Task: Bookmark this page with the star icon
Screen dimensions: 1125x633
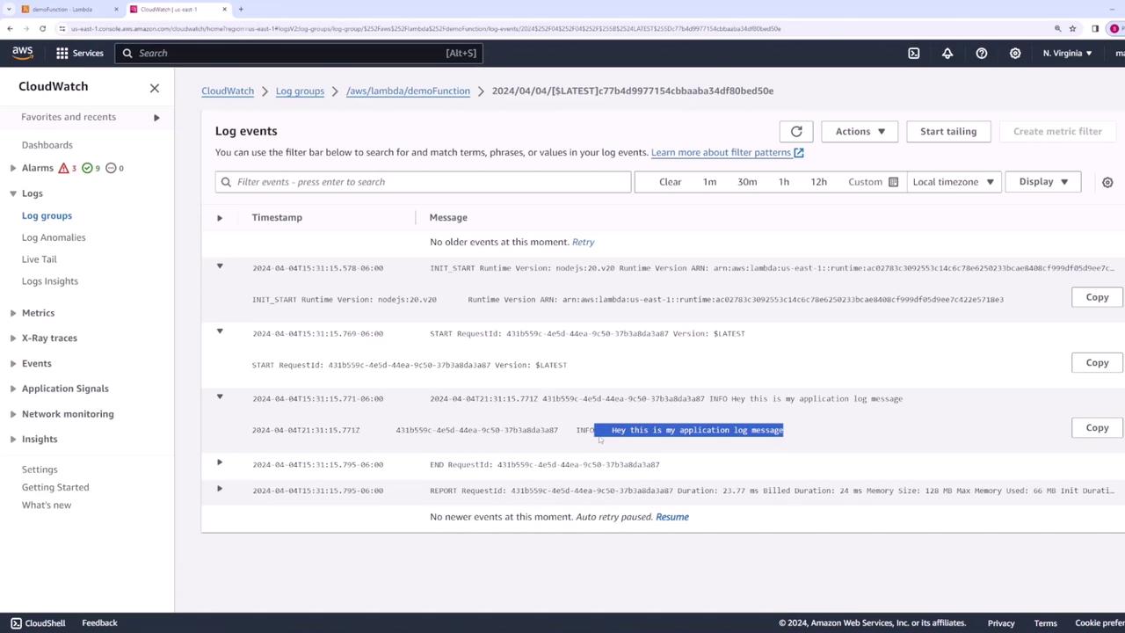Action: [1073, 28]
